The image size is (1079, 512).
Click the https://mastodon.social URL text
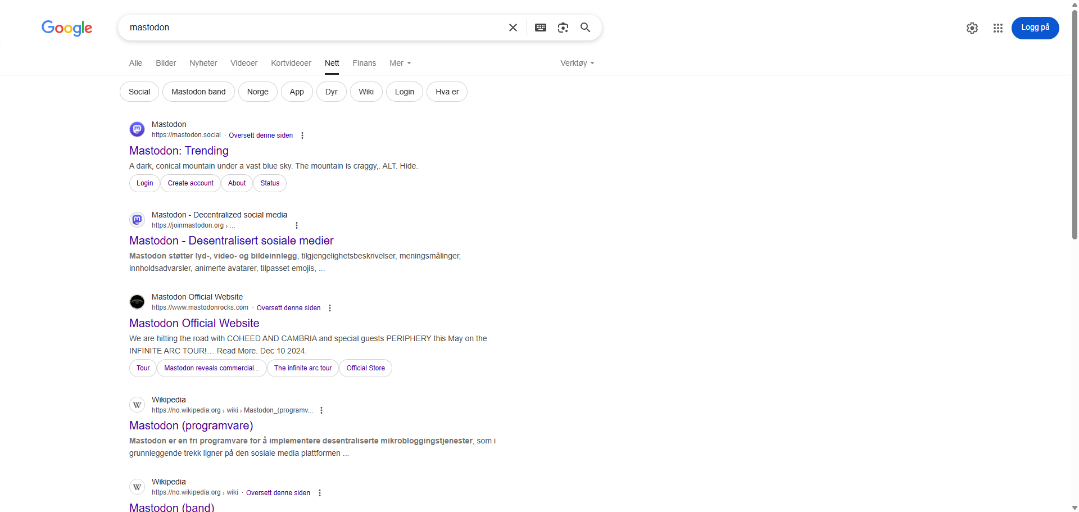(x=186, y=135)
